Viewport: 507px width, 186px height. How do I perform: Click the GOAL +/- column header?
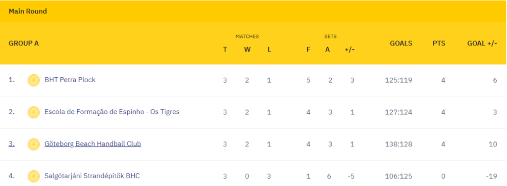[482, 43]
